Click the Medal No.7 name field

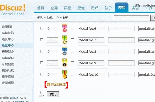91,40
